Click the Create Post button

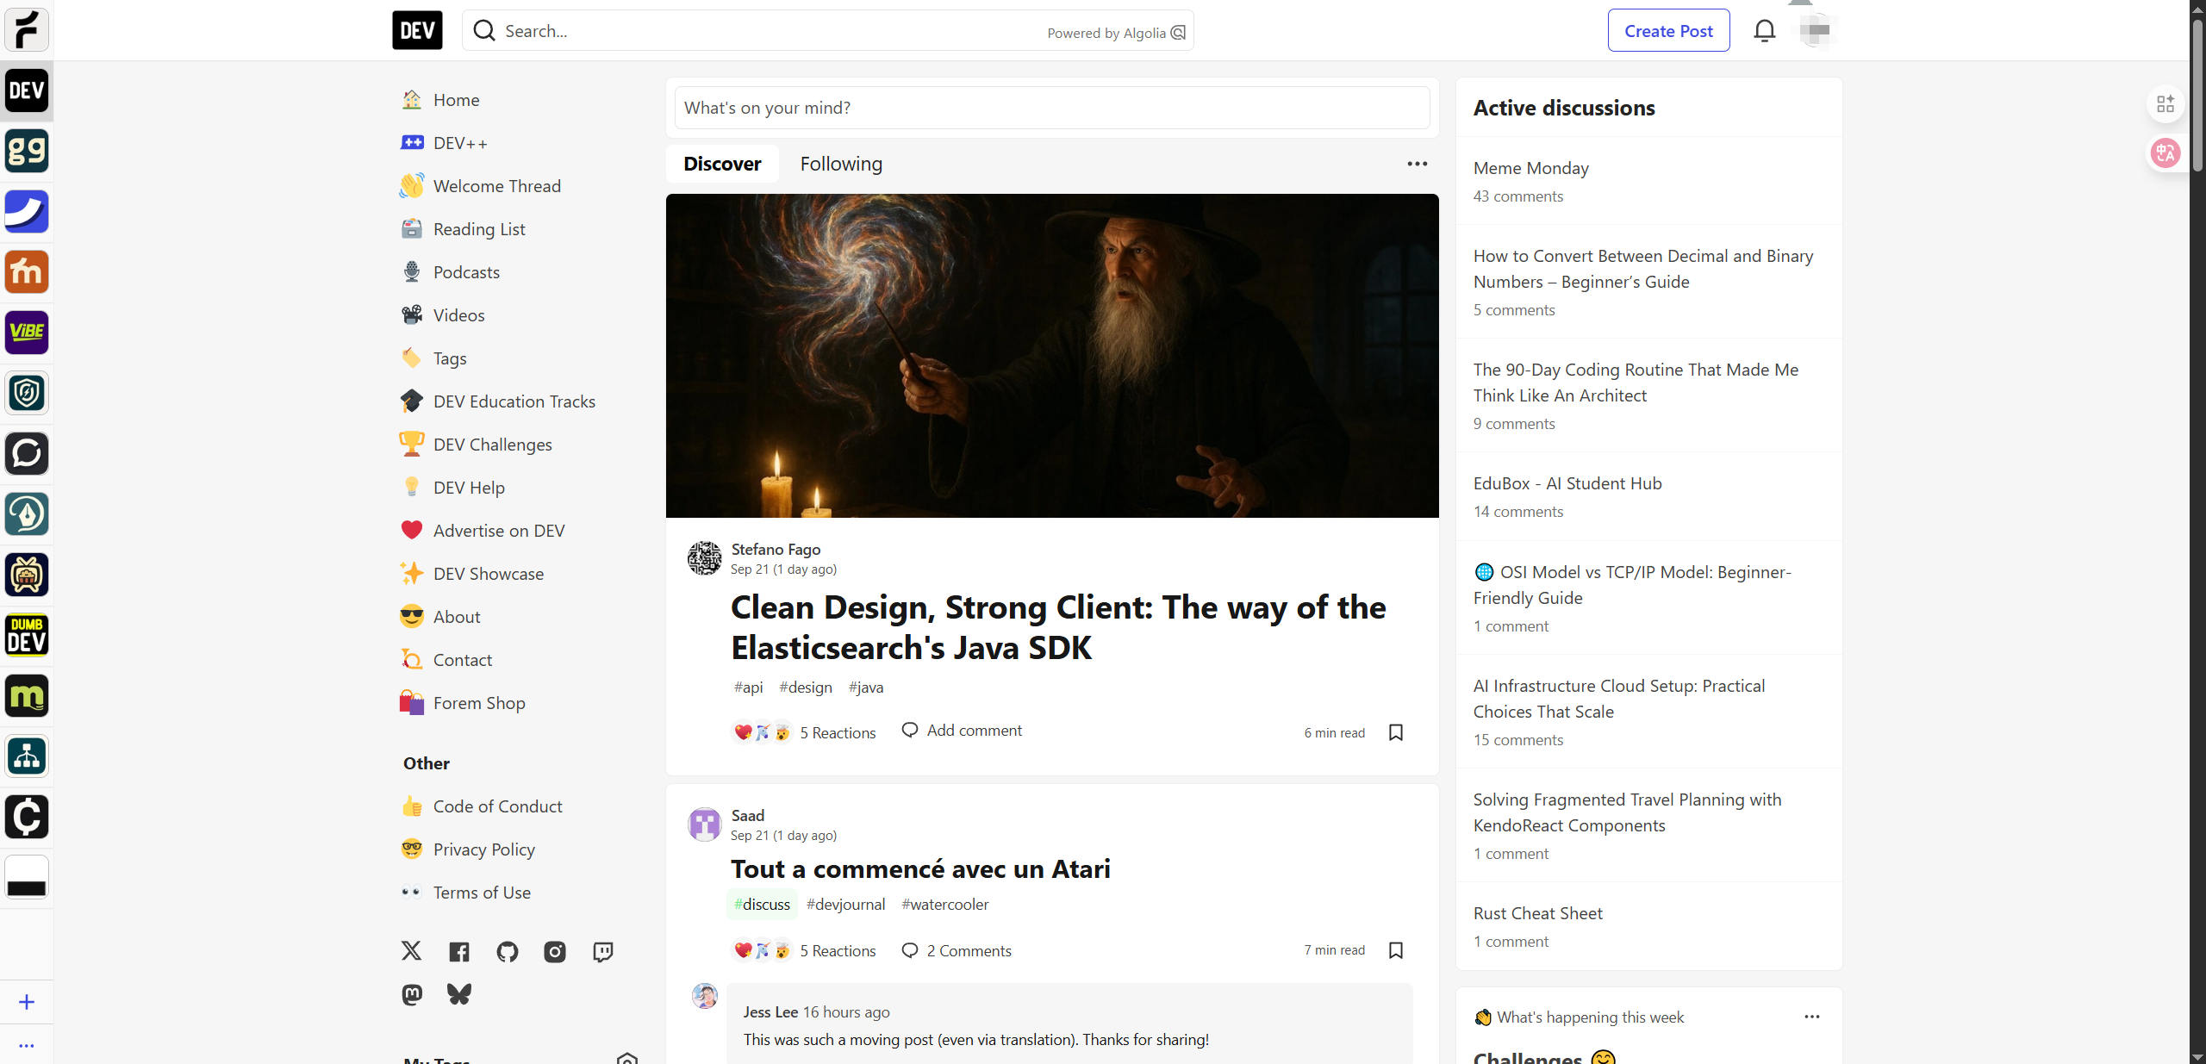(1668, 31)
